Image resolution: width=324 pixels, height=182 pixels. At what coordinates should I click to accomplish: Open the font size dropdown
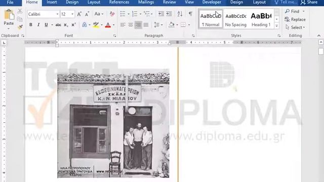(x=72, y=14)
